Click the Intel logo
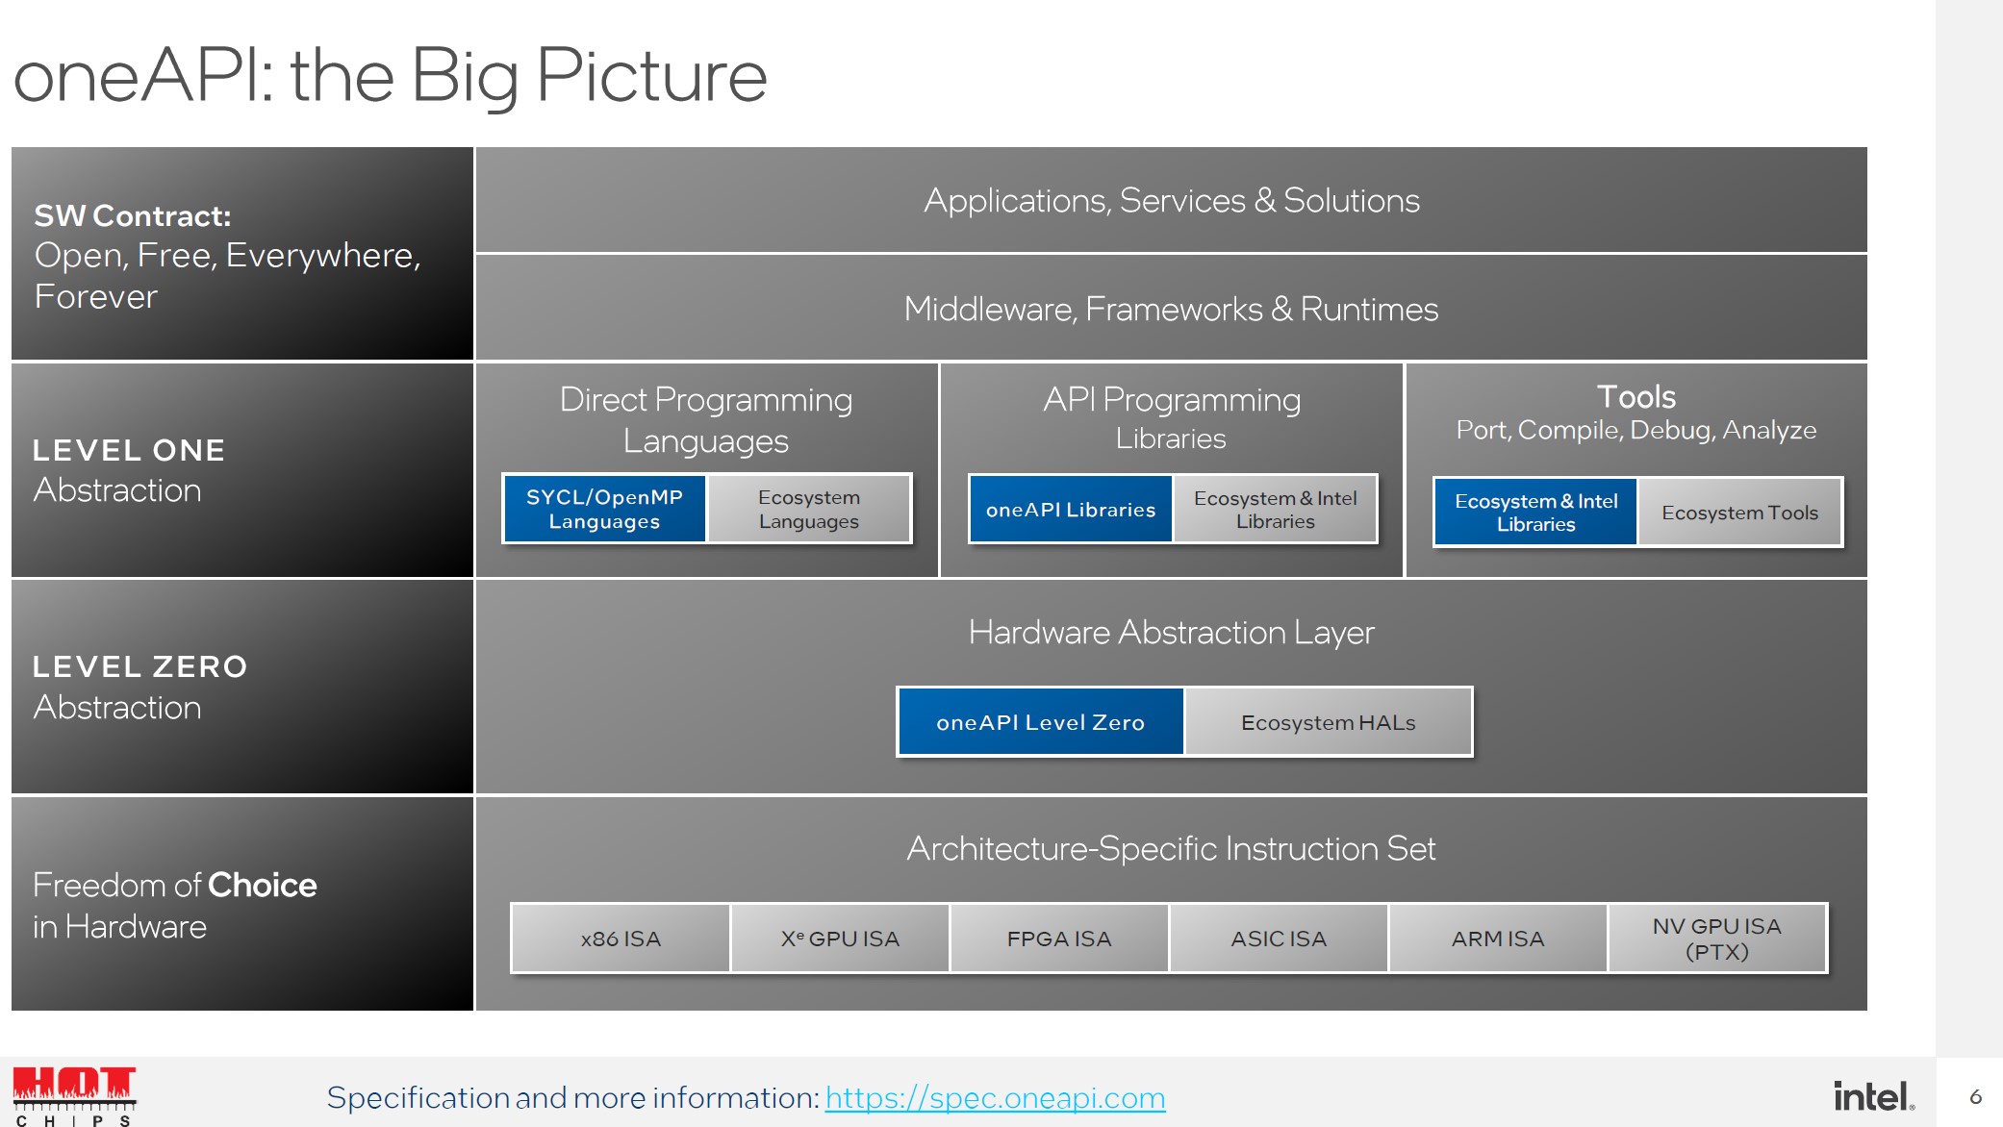Image resolution: width=2003 pixels, height=1127 pixels. 1873,1096
